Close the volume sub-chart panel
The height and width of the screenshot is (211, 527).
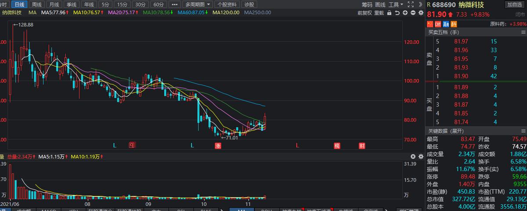coord(413,157)
